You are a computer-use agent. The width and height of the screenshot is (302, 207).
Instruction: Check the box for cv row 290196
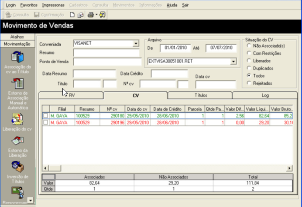46,122
